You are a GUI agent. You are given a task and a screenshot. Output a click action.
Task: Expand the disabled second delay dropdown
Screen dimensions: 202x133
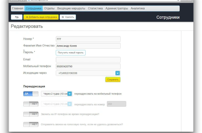tap(70, 104)
